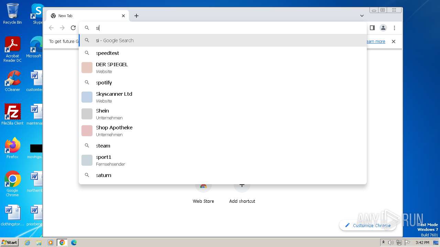This screenshot has height=247, width=440.
Task: Choose the 'sport1' Fernsehsender suggestion
Action: coord(223,160)
